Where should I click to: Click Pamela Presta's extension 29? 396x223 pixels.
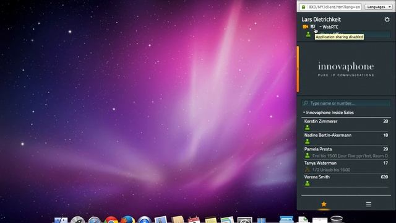click(385, 149)
